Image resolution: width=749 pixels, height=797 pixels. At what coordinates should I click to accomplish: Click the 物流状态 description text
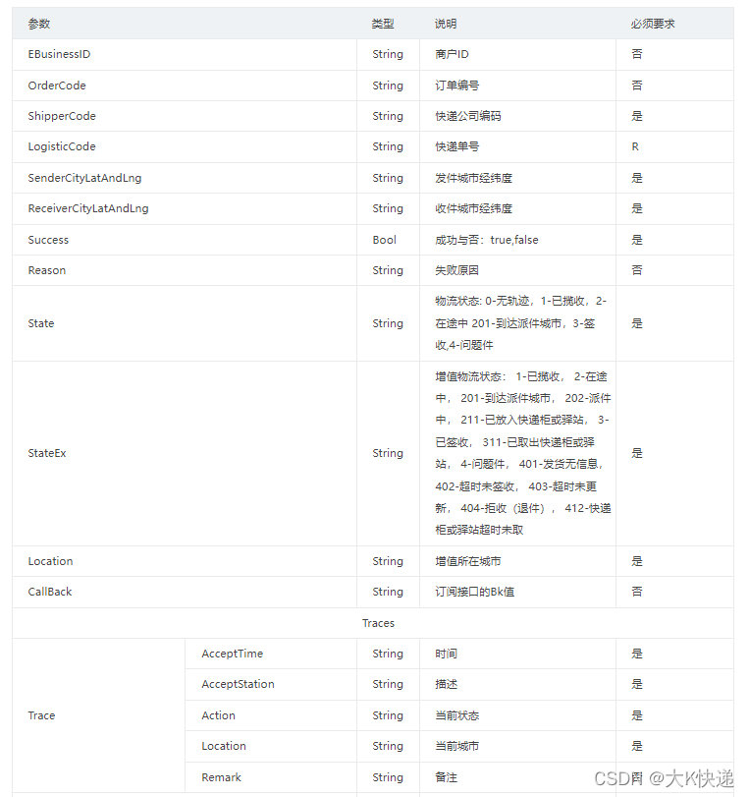520,323
